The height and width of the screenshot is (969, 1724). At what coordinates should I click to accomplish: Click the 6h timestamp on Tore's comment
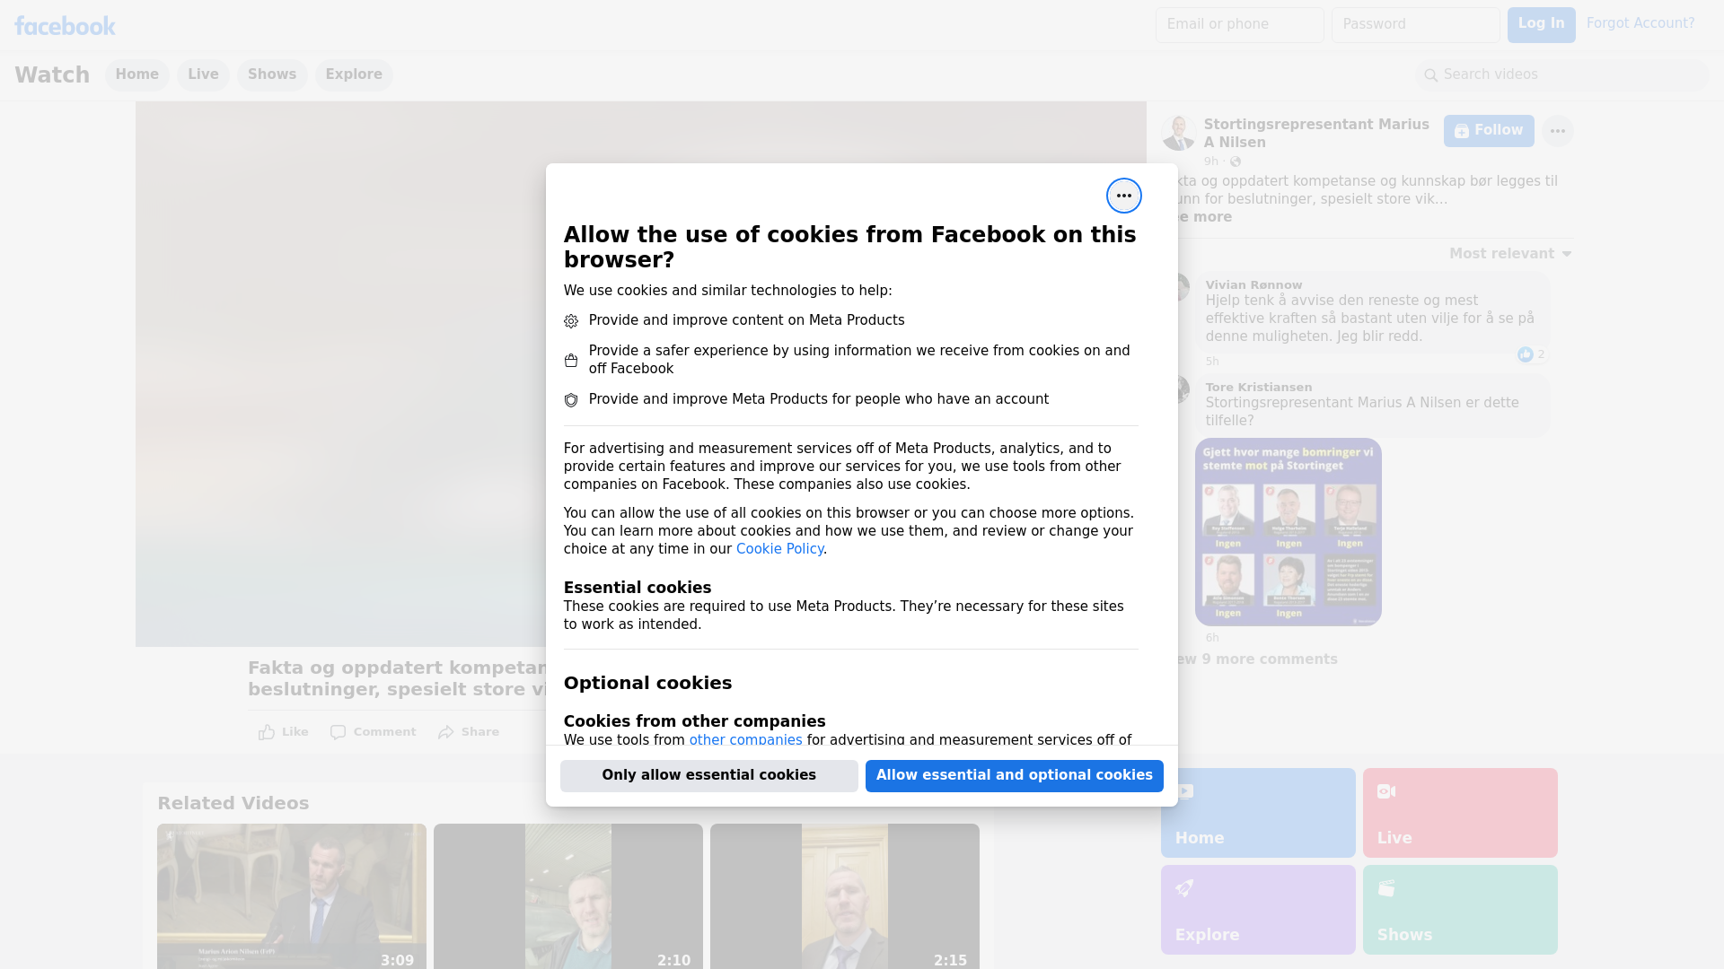click(x=1212, y=638)
